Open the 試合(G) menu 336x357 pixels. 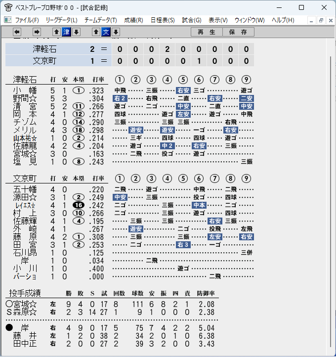(192, 20)
